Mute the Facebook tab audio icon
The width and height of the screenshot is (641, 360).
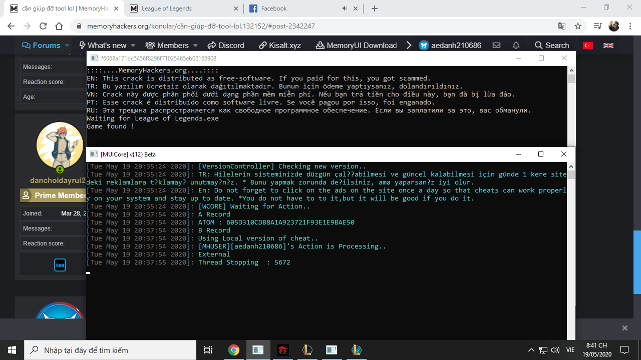point(345,8)
